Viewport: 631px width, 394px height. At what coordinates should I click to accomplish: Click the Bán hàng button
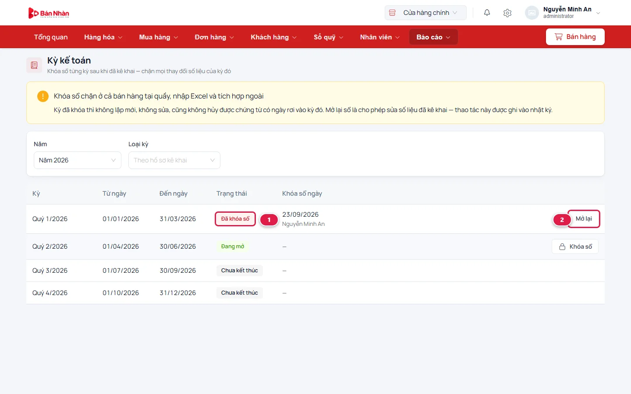575,37
